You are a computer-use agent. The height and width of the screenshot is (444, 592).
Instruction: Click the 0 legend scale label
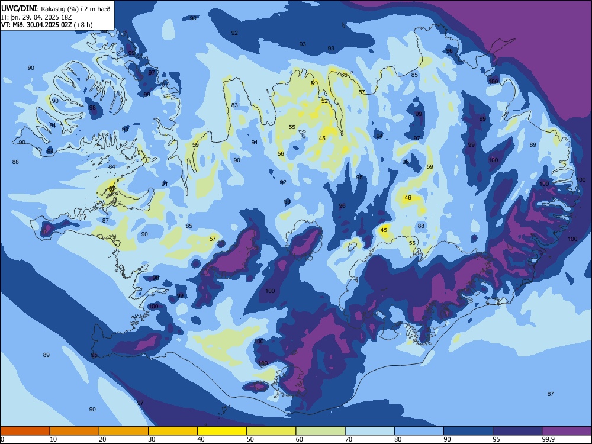2,439
